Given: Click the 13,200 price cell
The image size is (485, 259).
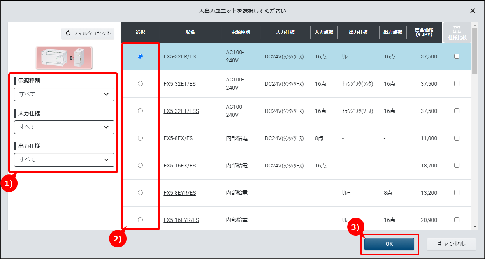Looking at the screenshot, I should (x=429, y=193).
